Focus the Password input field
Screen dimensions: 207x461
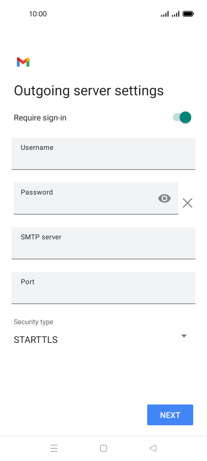pos(96,198)
